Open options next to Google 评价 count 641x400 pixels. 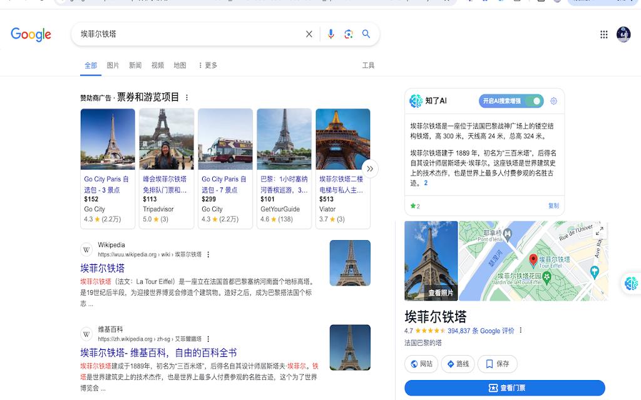pos(520,330)
